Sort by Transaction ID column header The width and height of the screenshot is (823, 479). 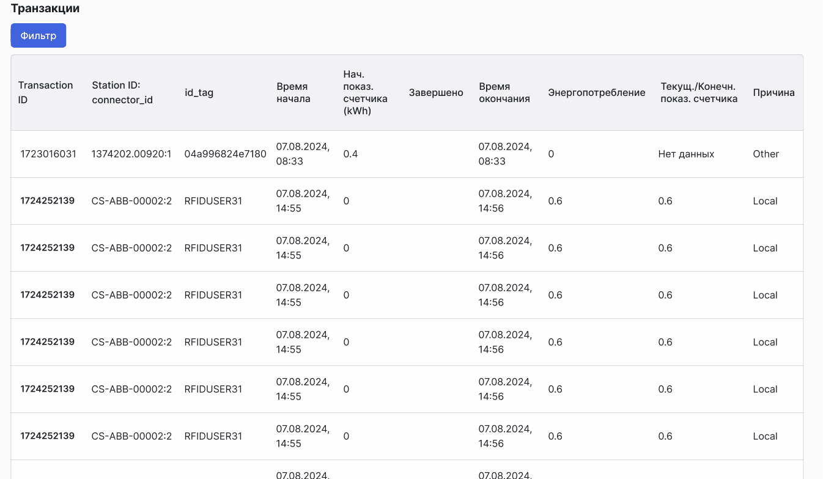point(45,92)
